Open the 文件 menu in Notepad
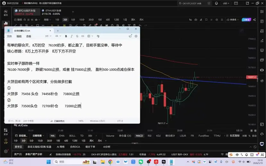The width and height of the screenshot is (266, 166). [x=9, y=36]
